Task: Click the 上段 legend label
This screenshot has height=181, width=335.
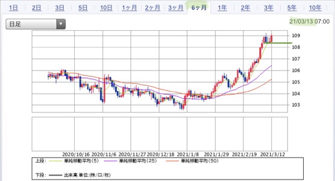Action: pos(41,161)
